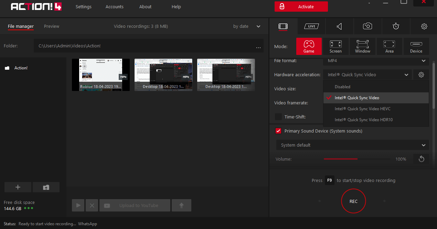Reset volume with the circular arrow icon
The width and height of the screenshot is (437, 229).
coord(422,159)
